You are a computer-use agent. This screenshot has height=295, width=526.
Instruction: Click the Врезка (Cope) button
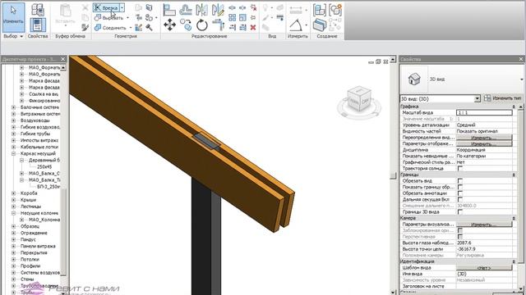point(106,7)
